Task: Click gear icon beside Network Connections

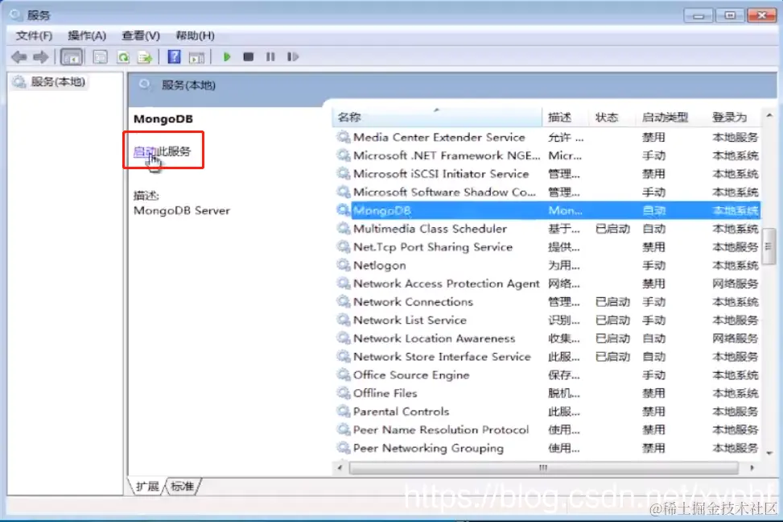Action: 343,301
